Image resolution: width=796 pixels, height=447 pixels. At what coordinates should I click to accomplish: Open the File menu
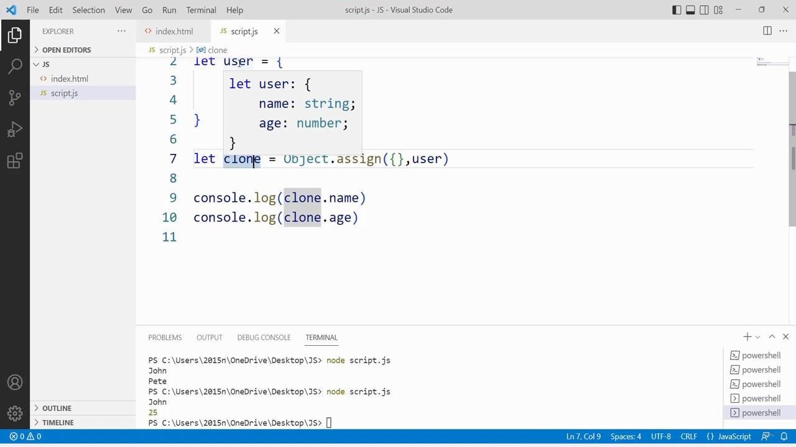pos(33,10)
